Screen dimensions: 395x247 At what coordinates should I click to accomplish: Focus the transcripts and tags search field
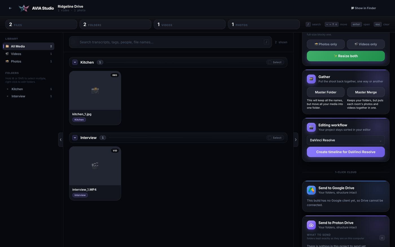(x=170, y=42)
